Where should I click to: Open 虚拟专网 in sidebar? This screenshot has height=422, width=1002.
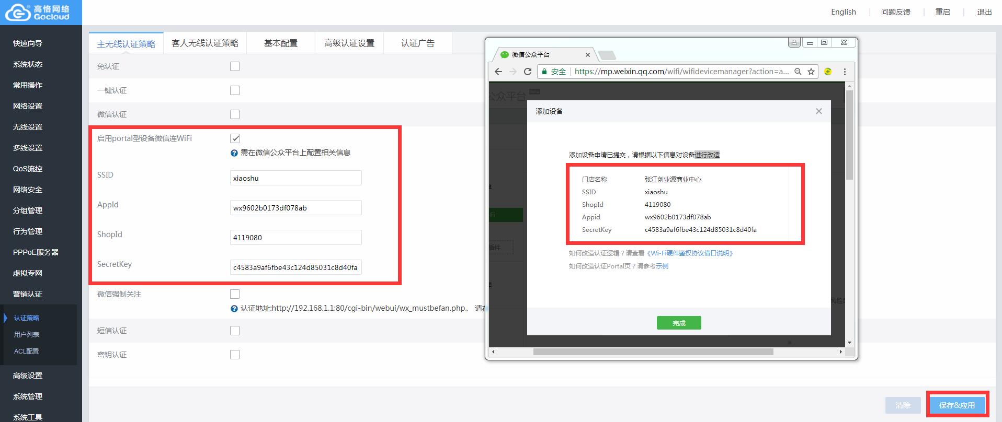pyautogui.click(x=28, y=273)
